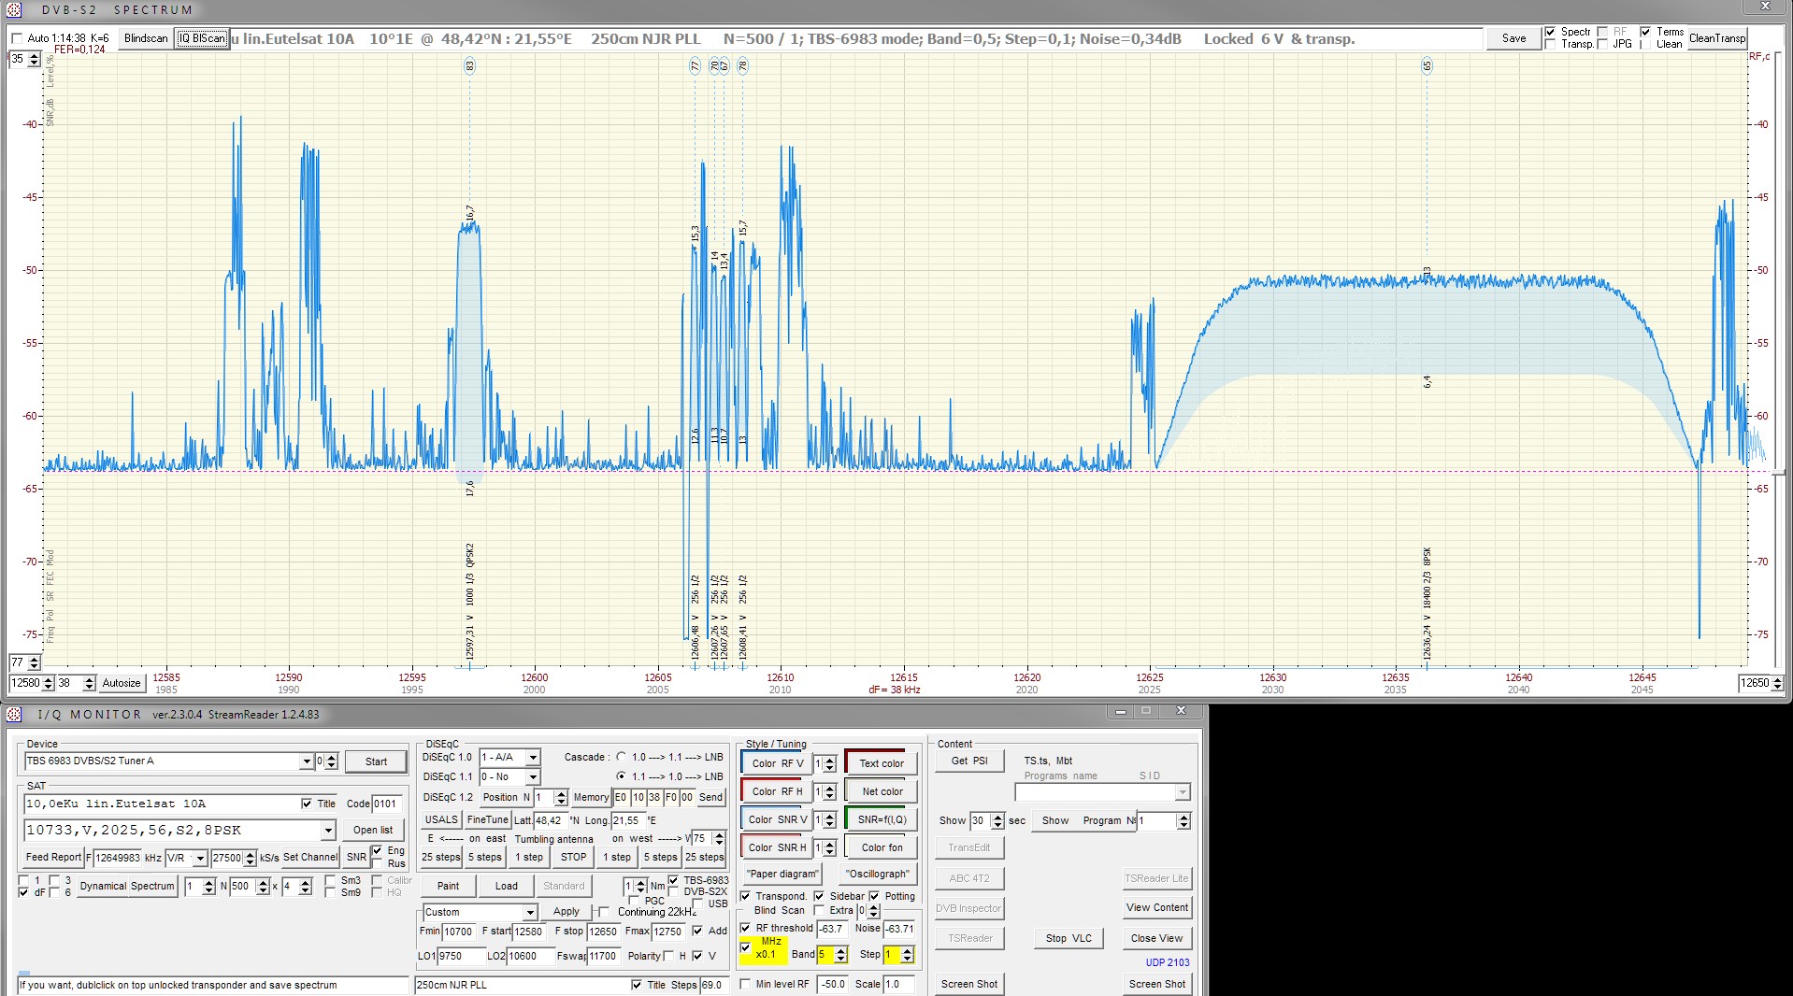Pick the Text color swatch button
The width and height of the screenshot is (1793, 996).
click(881, 763)
